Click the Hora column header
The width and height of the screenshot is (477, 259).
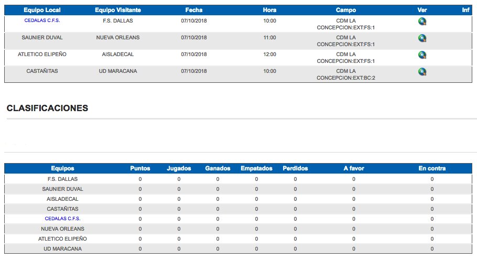coord(269,10)
